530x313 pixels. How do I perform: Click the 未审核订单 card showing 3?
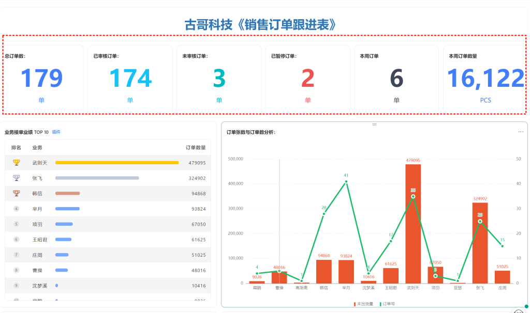[x=219, y=79]
